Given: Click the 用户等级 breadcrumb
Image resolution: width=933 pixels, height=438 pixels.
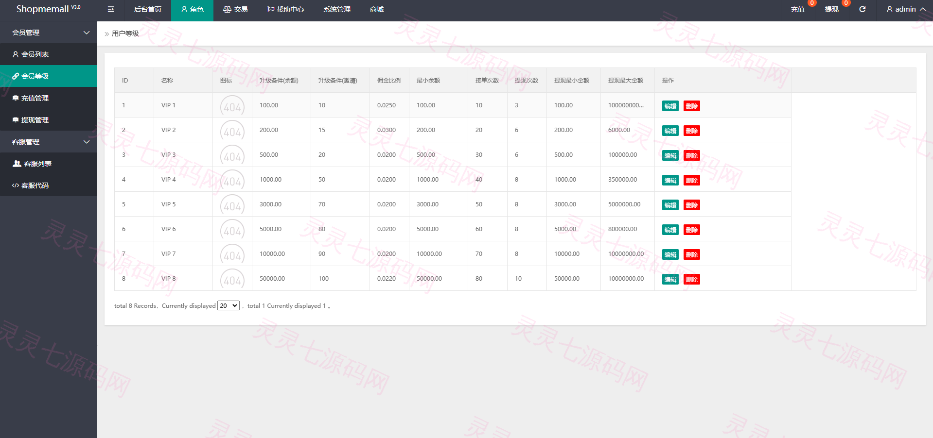Looking at the screenshot, I should [125, 34].
